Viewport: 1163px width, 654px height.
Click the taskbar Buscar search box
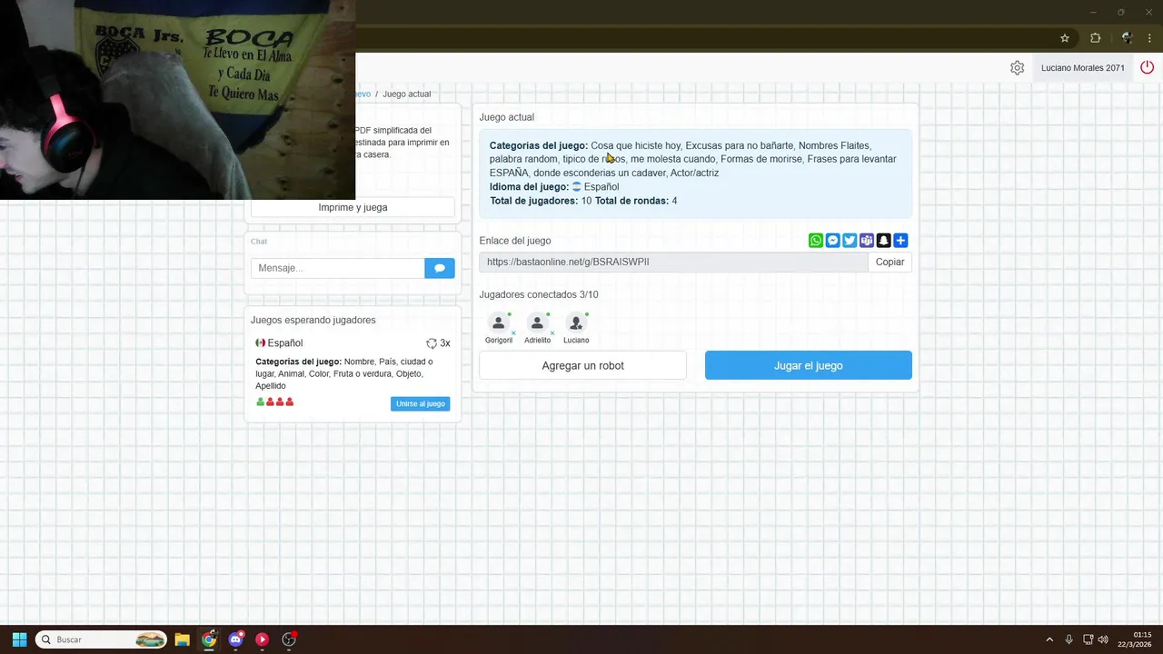click(101, 639)
